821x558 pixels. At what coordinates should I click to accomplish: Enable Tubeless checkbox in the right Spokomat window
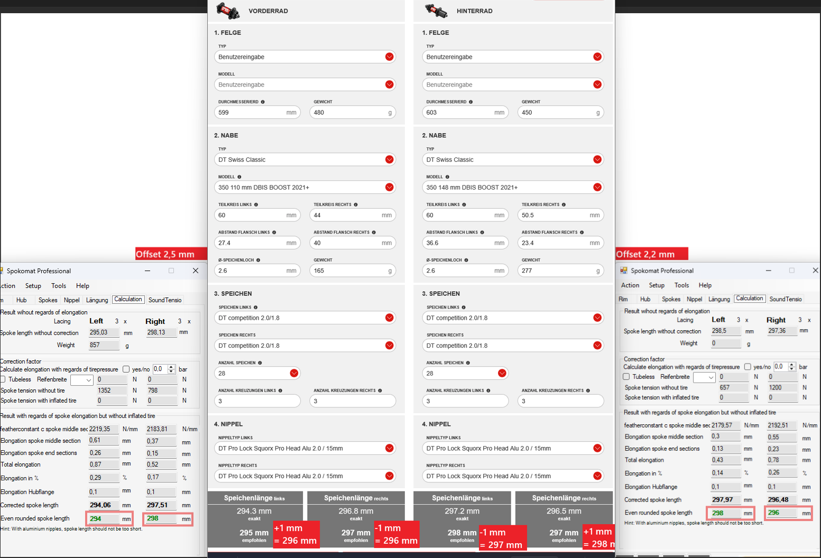pos(626,377)
